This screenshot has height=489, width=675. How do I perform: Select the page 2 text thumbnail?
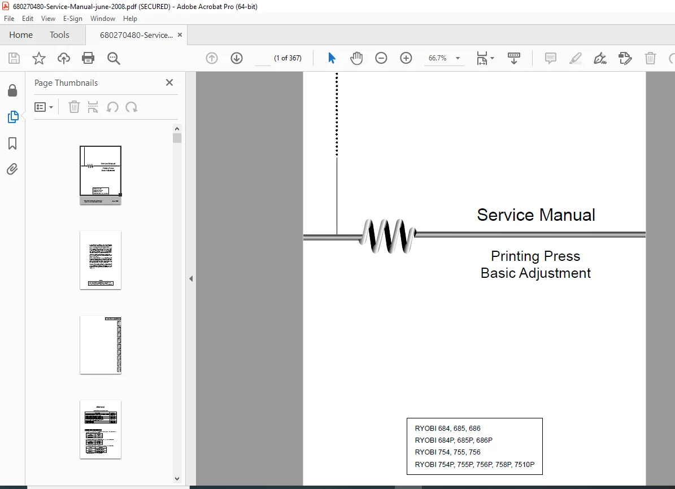(x=101, y=260)
